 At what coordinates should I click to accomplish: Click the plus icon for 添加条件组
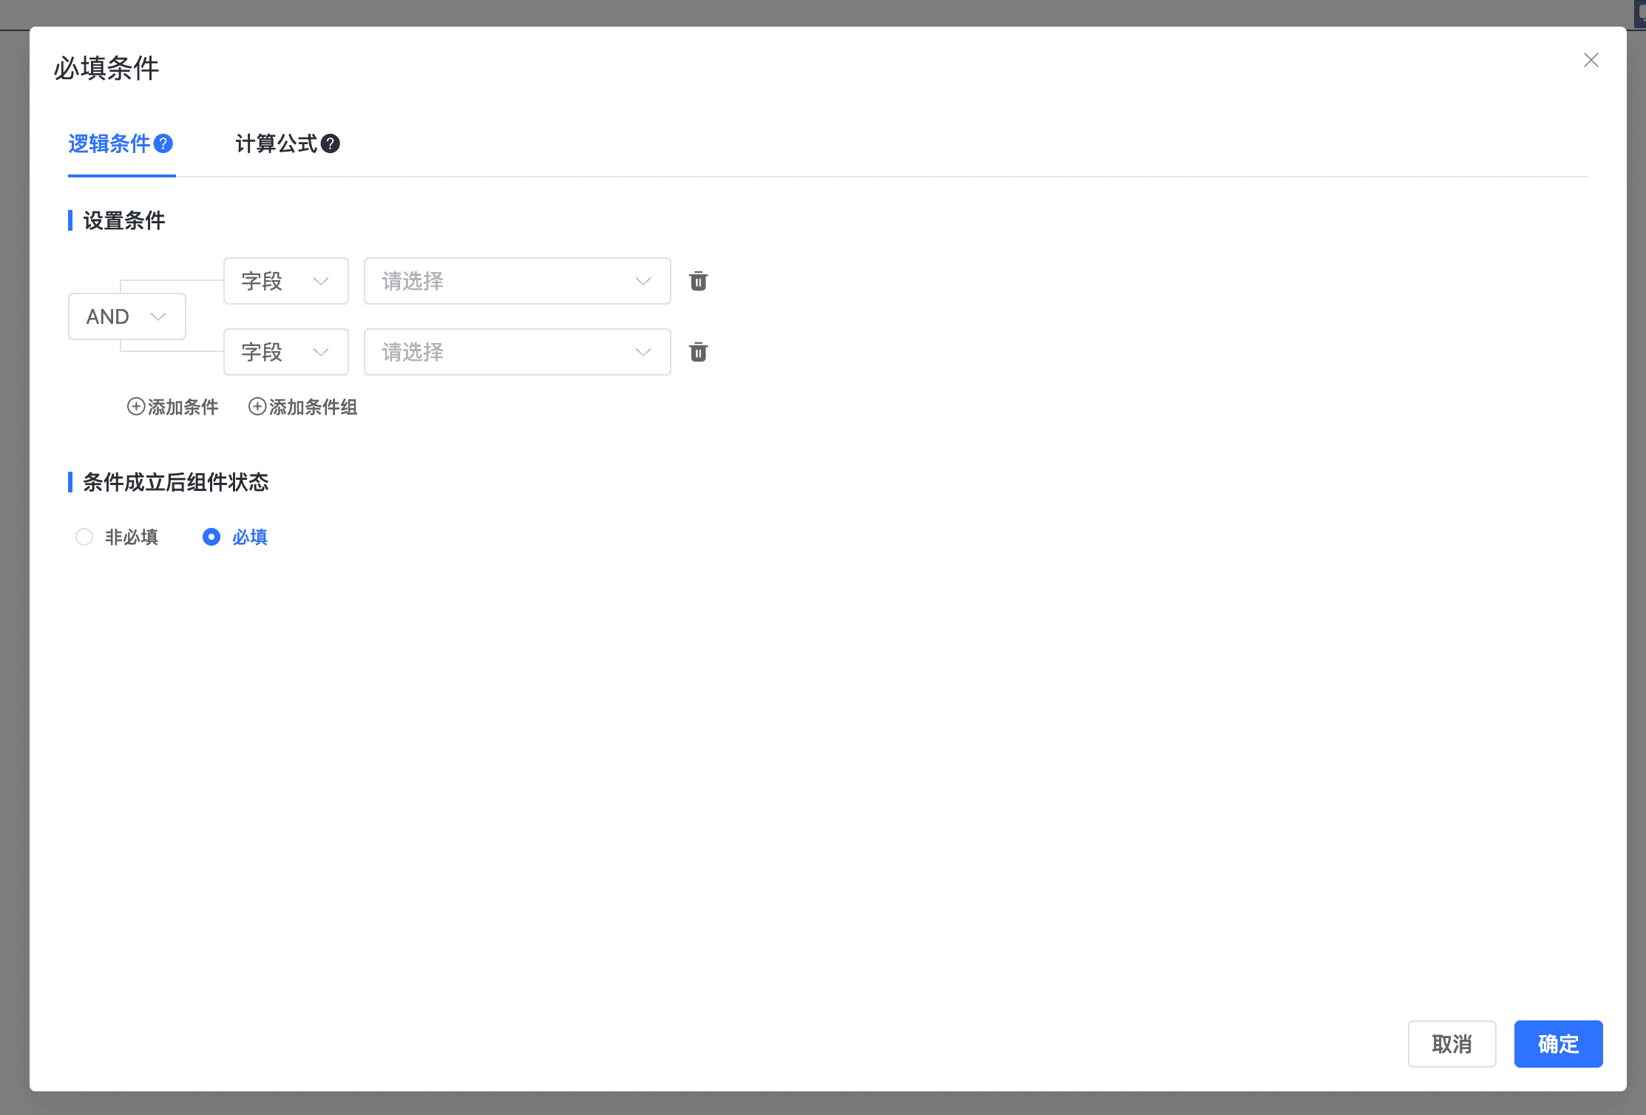pos(257,407)
